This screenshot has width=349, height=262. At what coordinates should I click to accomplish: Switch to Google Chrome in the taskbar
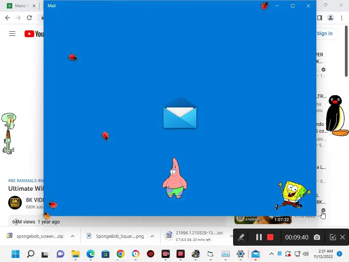tap(120, 254)
